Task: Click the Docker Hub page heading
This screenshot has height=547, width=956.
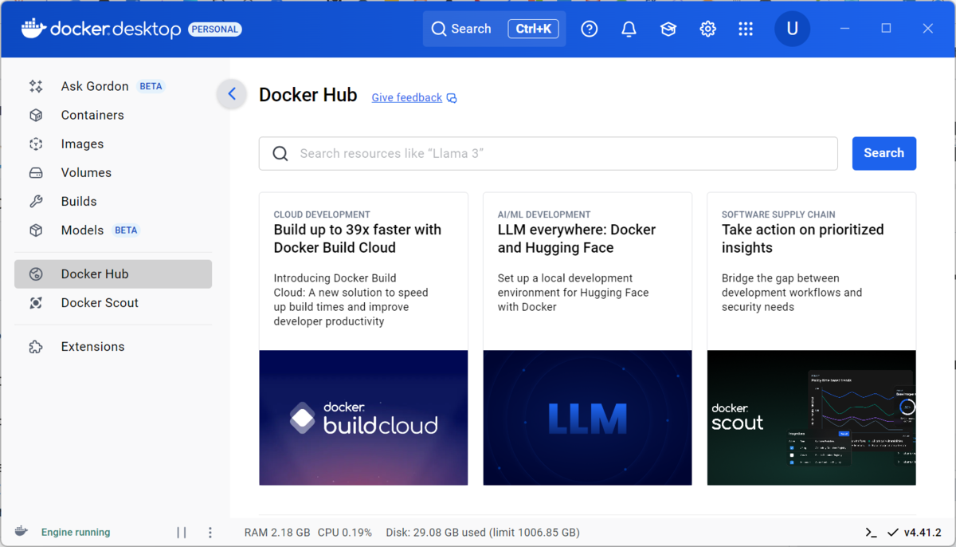Action: pyautogui.click(x=308, y=95)
